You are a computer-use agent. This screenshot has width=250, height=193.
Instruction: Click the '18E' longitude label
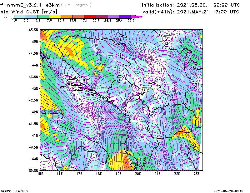coord(99,174)
